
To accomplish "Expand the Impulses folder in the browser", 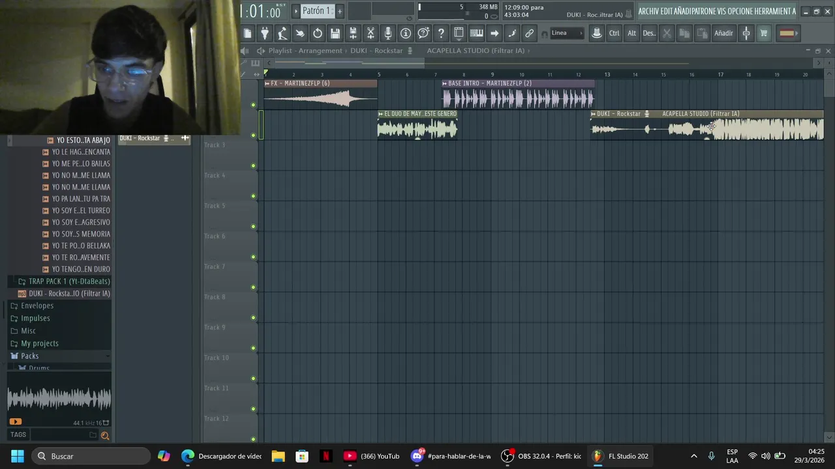I will 35,318.
